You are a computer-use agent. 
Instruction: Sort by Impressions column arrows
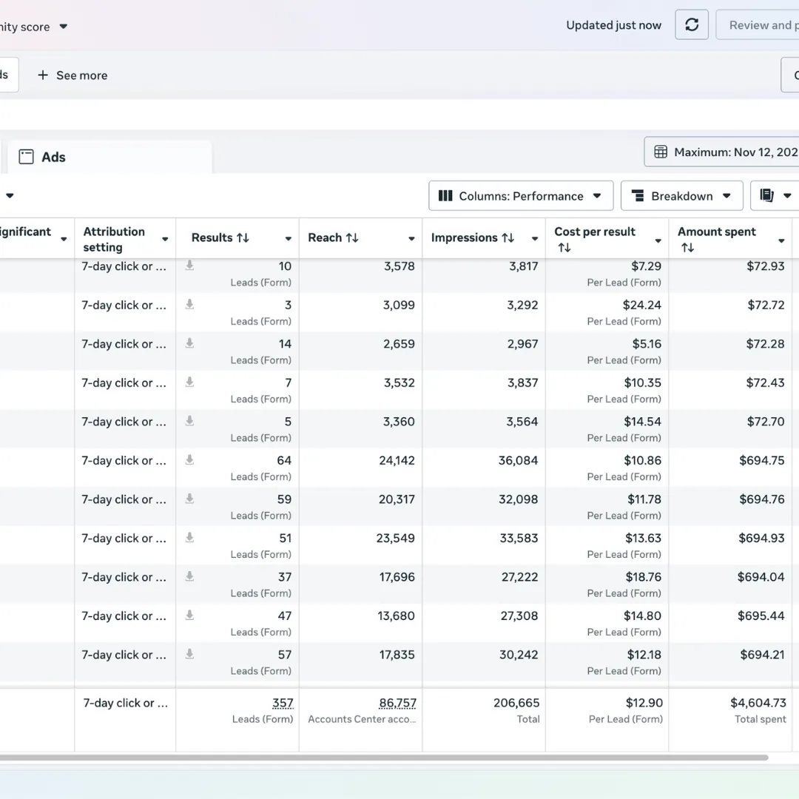(x=508, y=238)
